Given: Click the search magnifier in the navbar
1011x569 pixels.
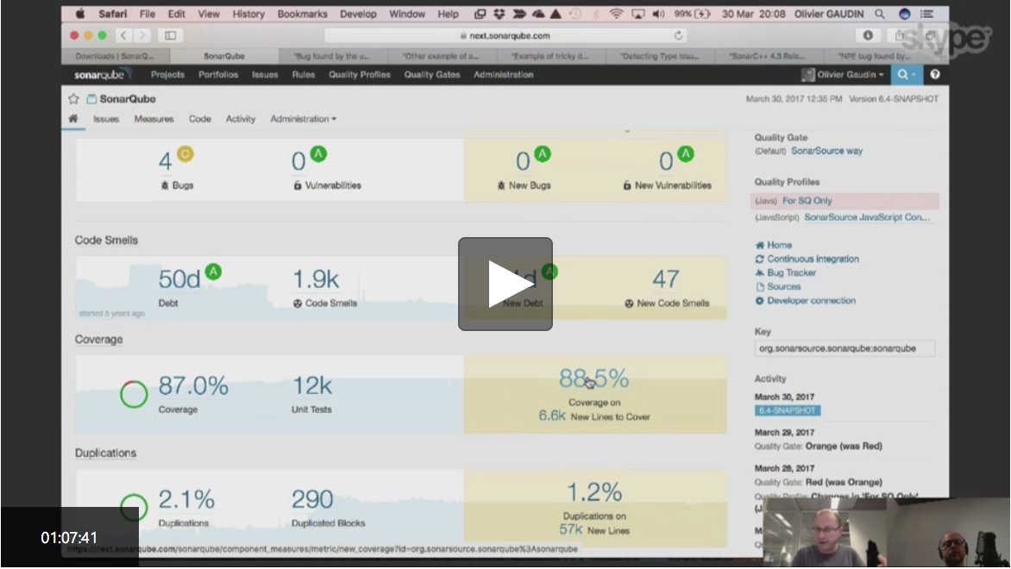Looking at the screenshot, I should coord(901,75).
